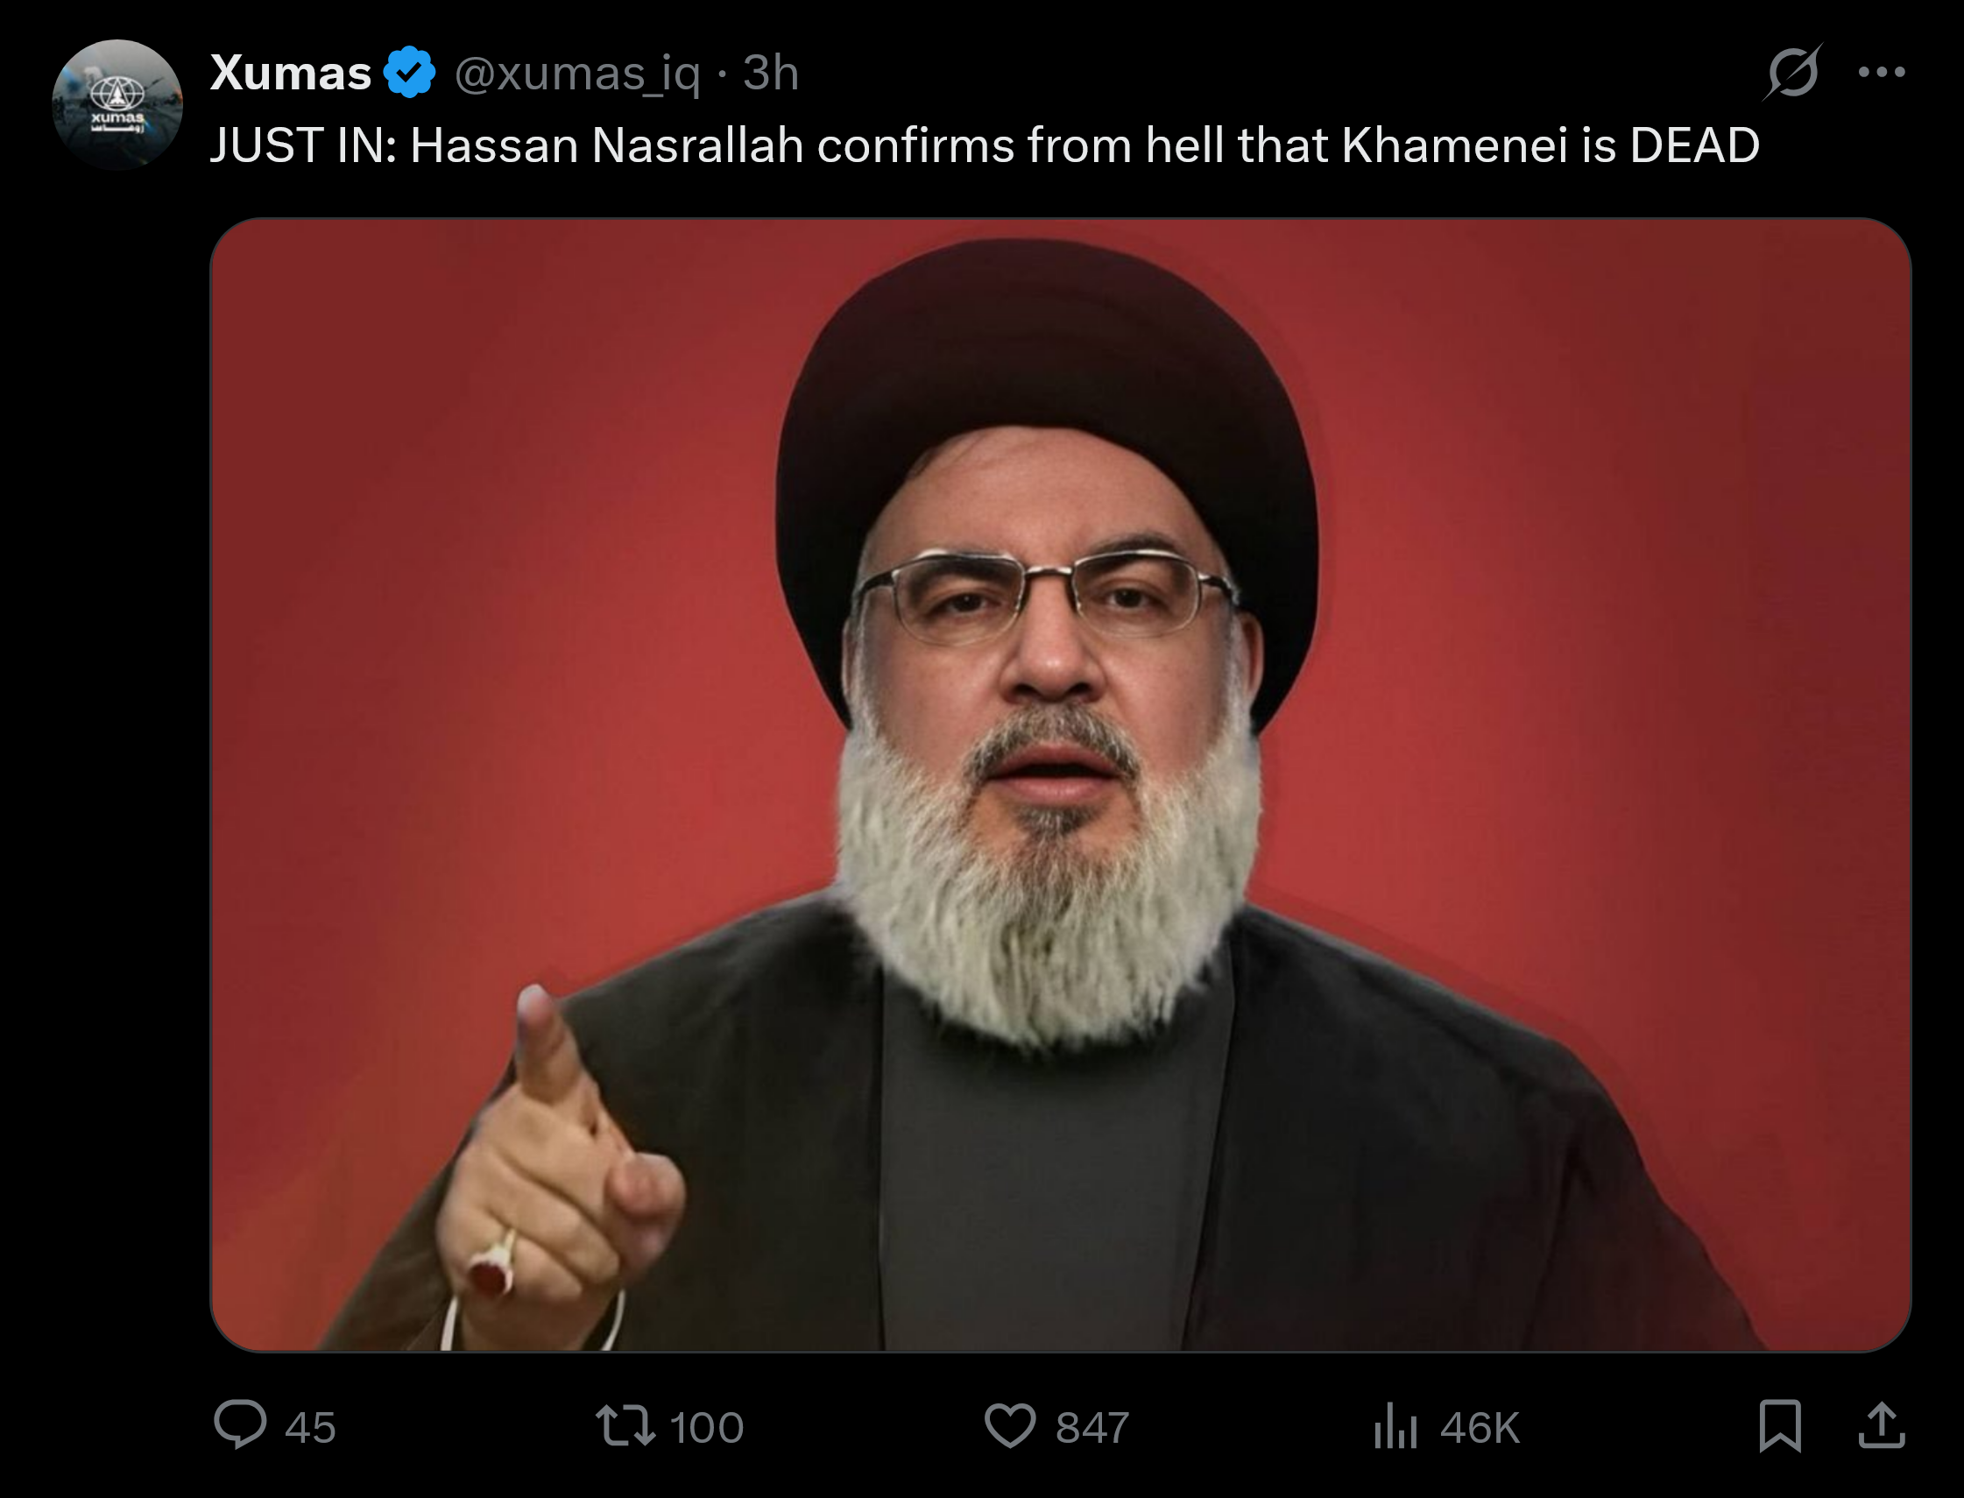Open the attached photo with red background
This screenshot has height=1498, width=1964.
pos(1060,785)
